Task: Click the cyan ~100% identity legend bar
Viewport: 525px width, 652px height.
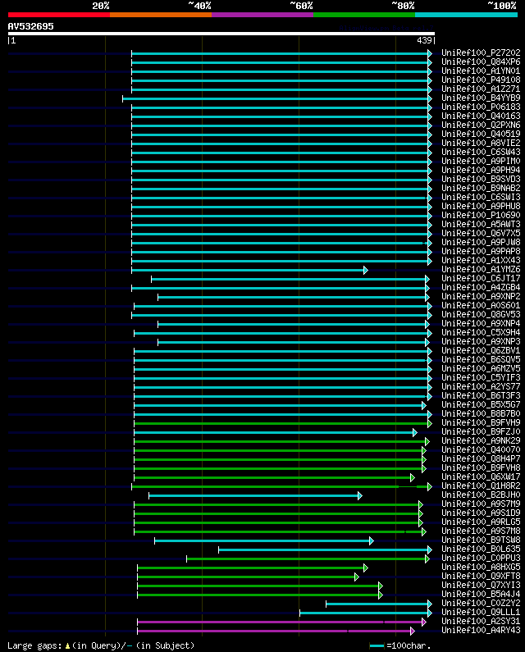Action: point(466,15)
